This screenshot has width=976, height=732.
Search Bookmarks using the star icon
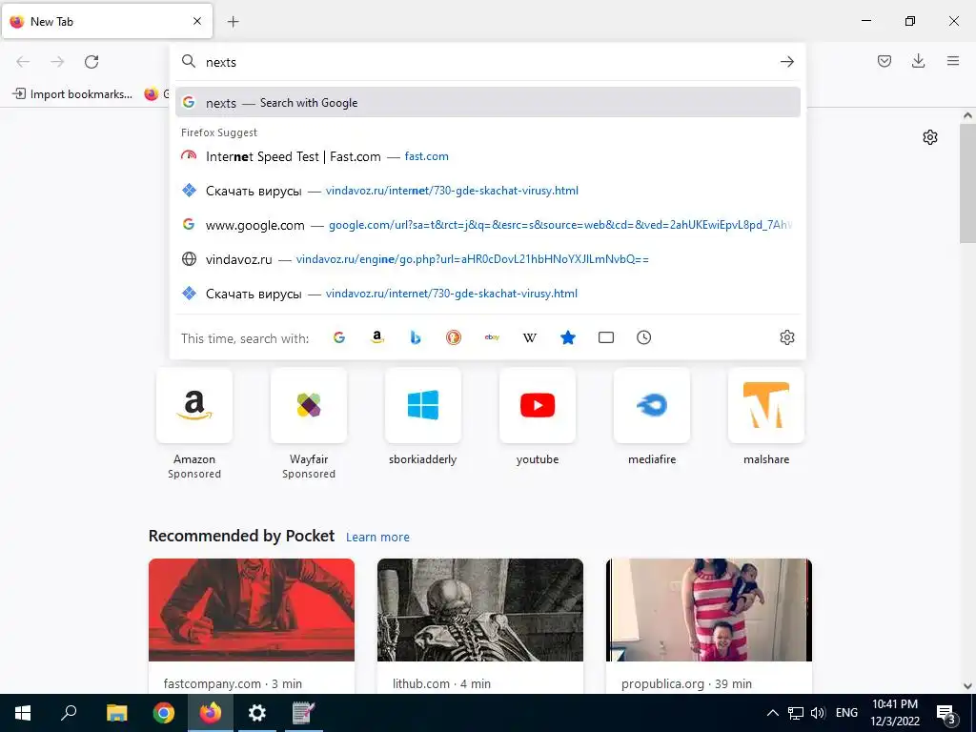click(568, 337)
